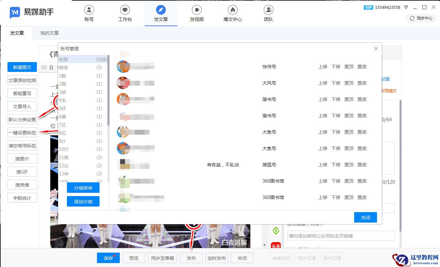Click the 易媒助手 app logo
The width and height of the screenshot is (440, 267).
pyautogui.click(x=32, y=12)
